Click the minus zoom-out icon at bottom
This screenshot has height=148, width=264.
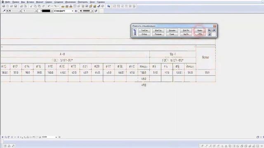(15, 137)
